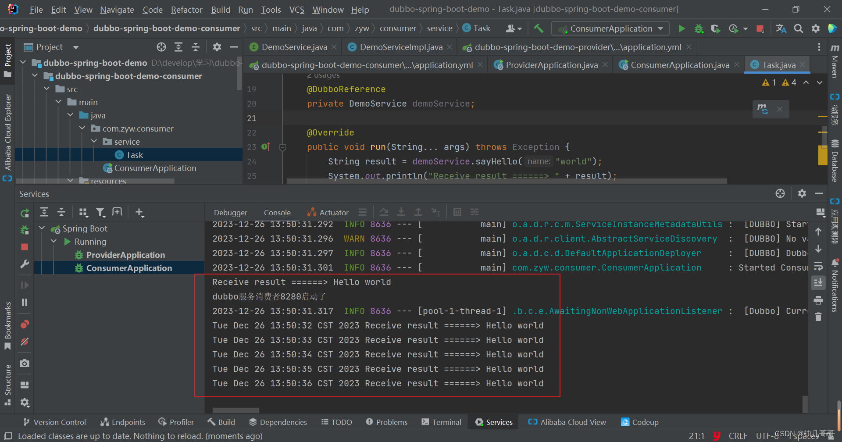Open the Actuator tab
This screenshot has width=842, height=442.
coord(328,213)
